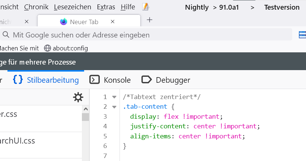Image resolution: width=306 pixels, height=161 pixels.
Task: Open the Extras menu
Action: (106, 7)
